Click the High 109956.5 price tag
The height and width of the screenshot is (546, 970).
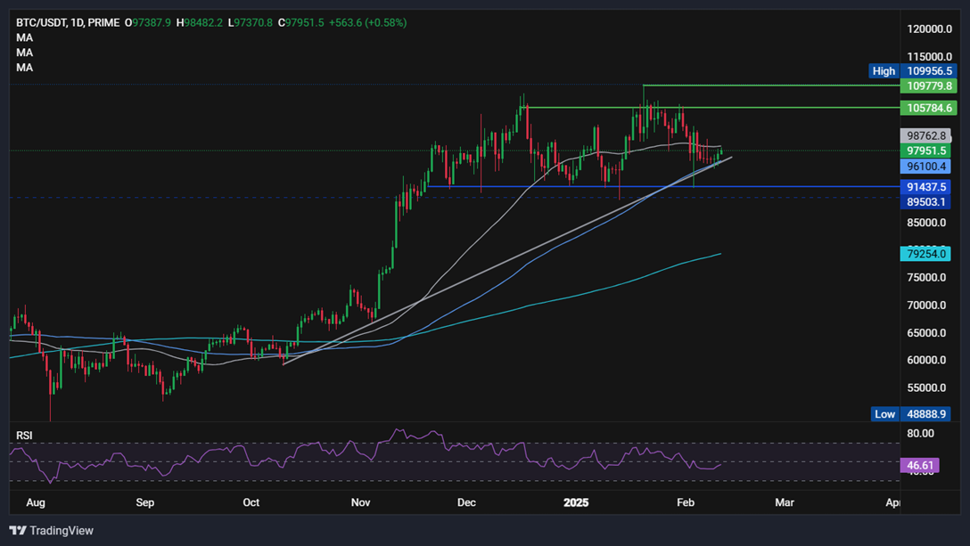(912, 71)
